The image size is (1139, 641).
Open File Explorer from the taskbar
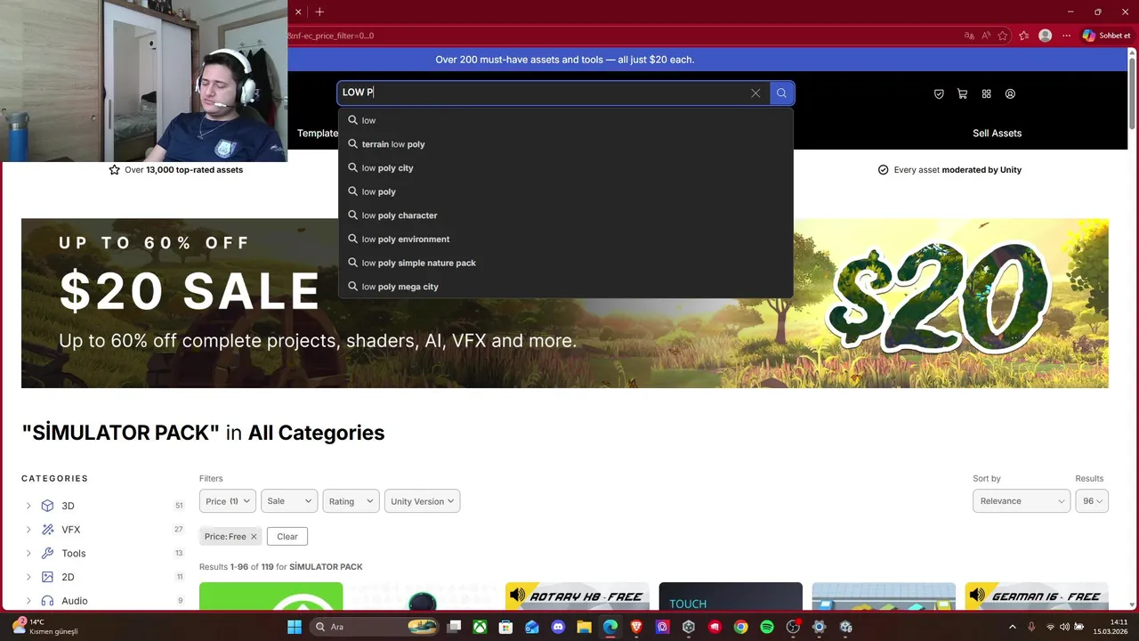coord(584,627)
